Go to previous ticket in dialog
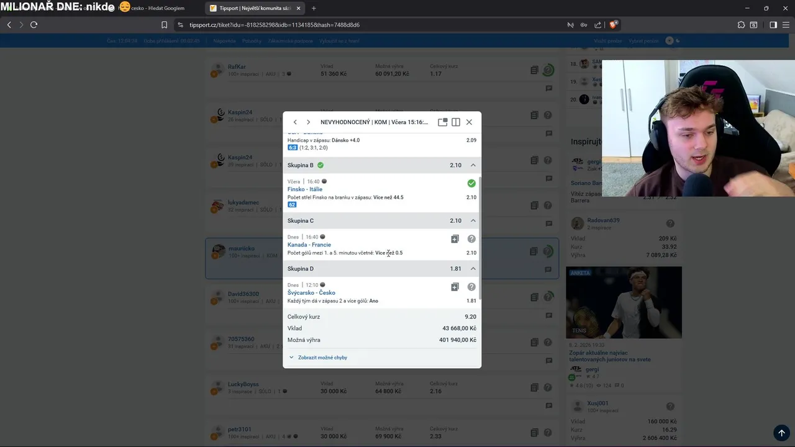The image size is (795, 447). [x=295, y=122]
